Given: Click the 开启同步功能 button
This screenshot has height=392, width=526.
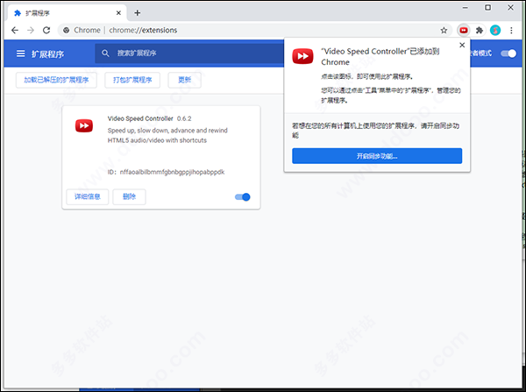Looking at the screenshot, I should click(377, 156).
